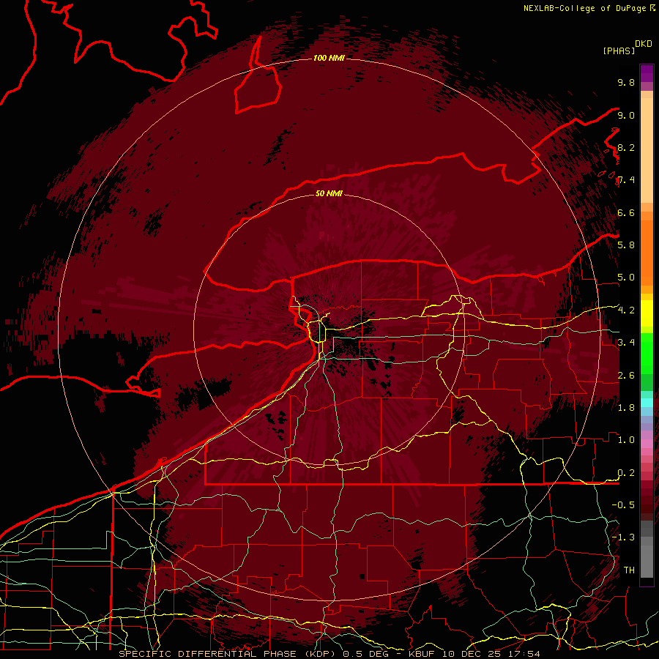Click the TH threshold label on legend
This screenshot has width=659, height=659.
[629, 570]
